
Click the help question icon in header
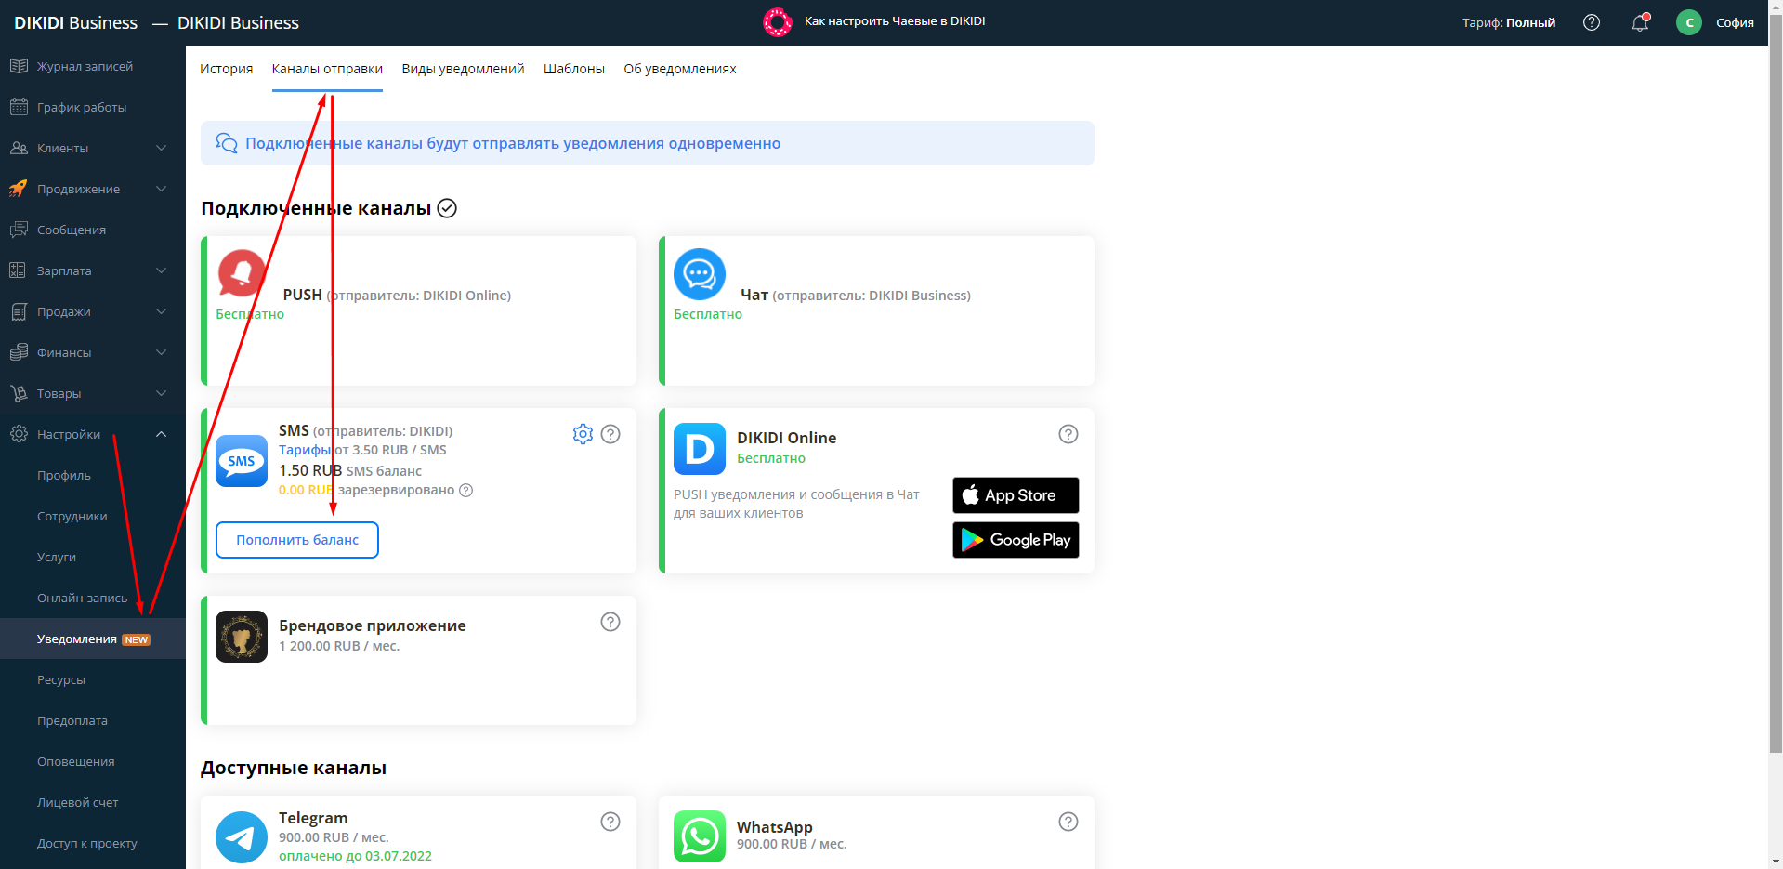tap(1592, 22)
